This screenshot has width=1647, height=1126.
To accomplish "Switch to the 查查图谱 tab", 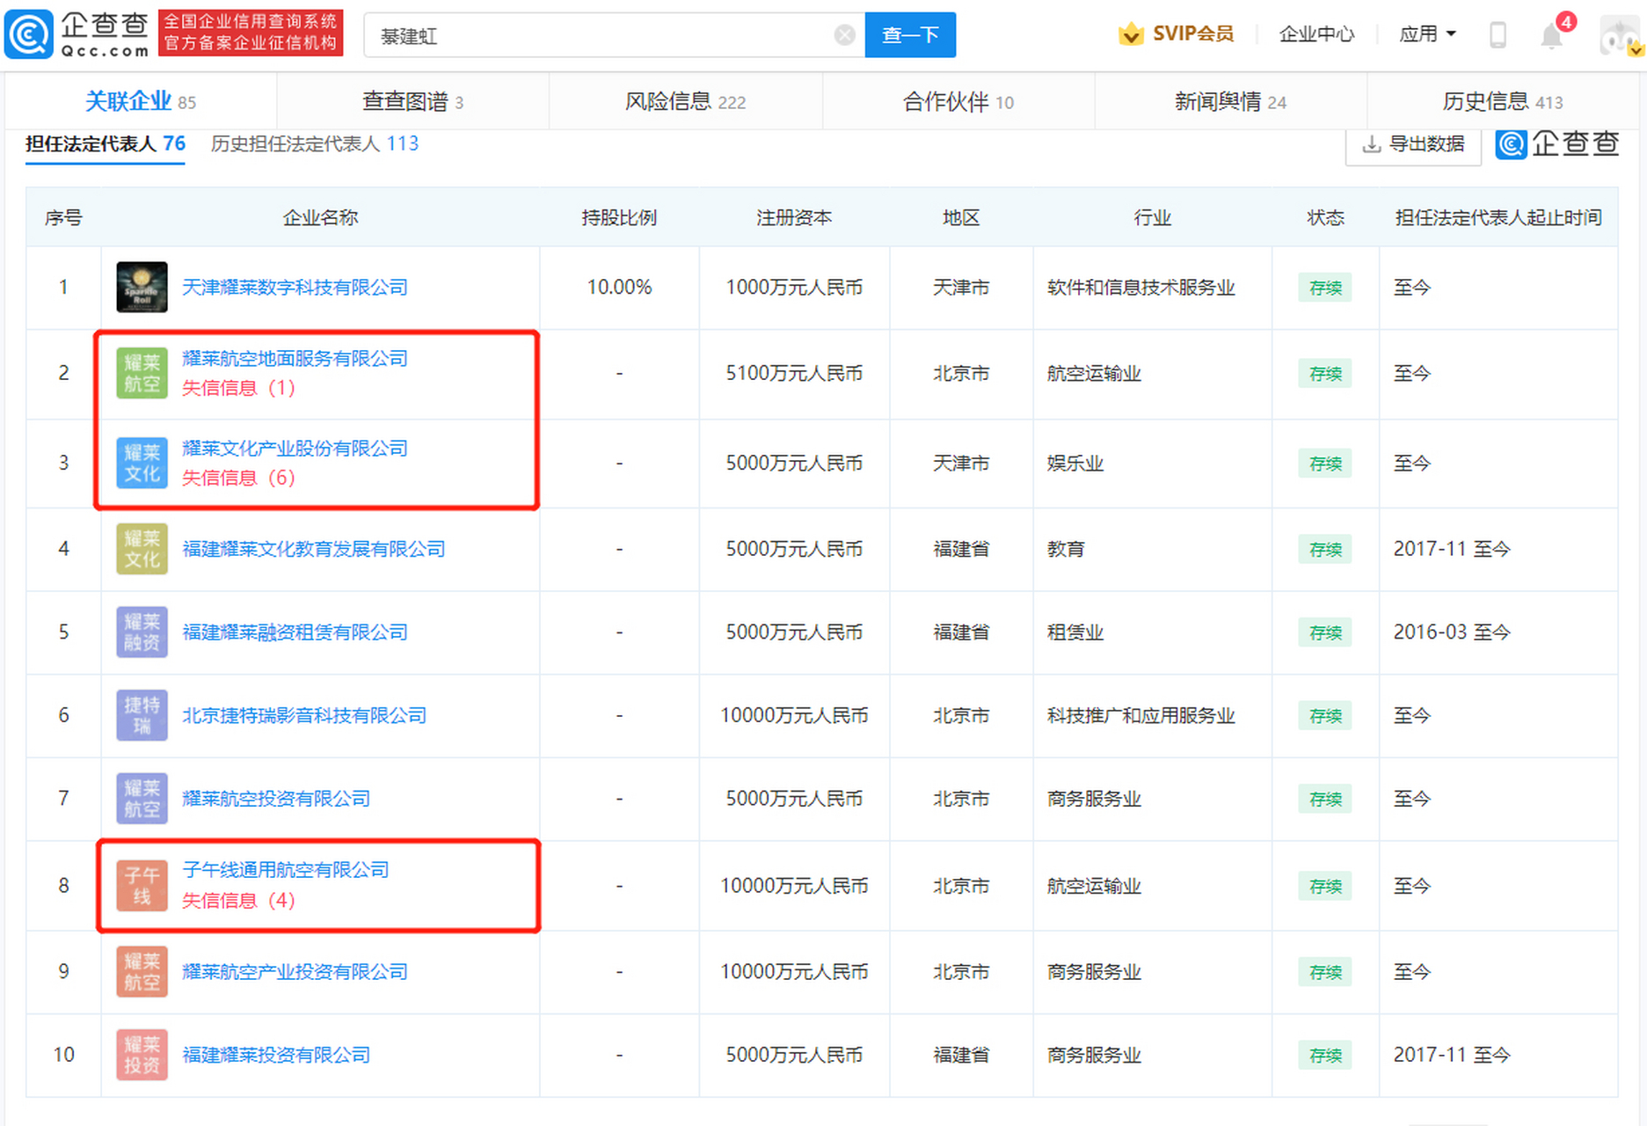I will point(412,102).
